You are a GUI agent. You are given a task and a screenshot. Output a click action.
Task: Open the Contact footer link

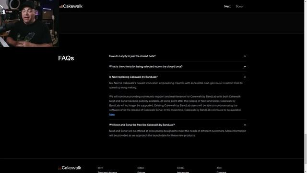(221, 172)
